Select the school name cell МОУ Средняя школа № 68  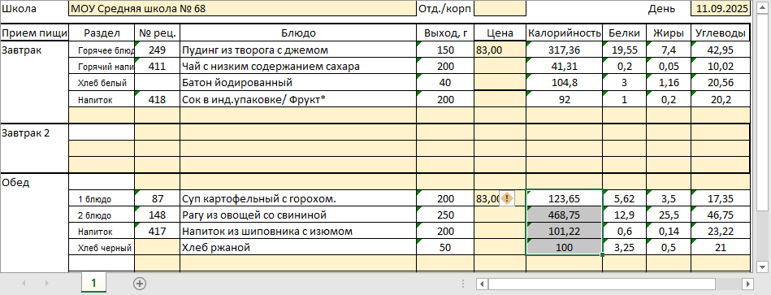pyautogui.click(x=242, y=9)
